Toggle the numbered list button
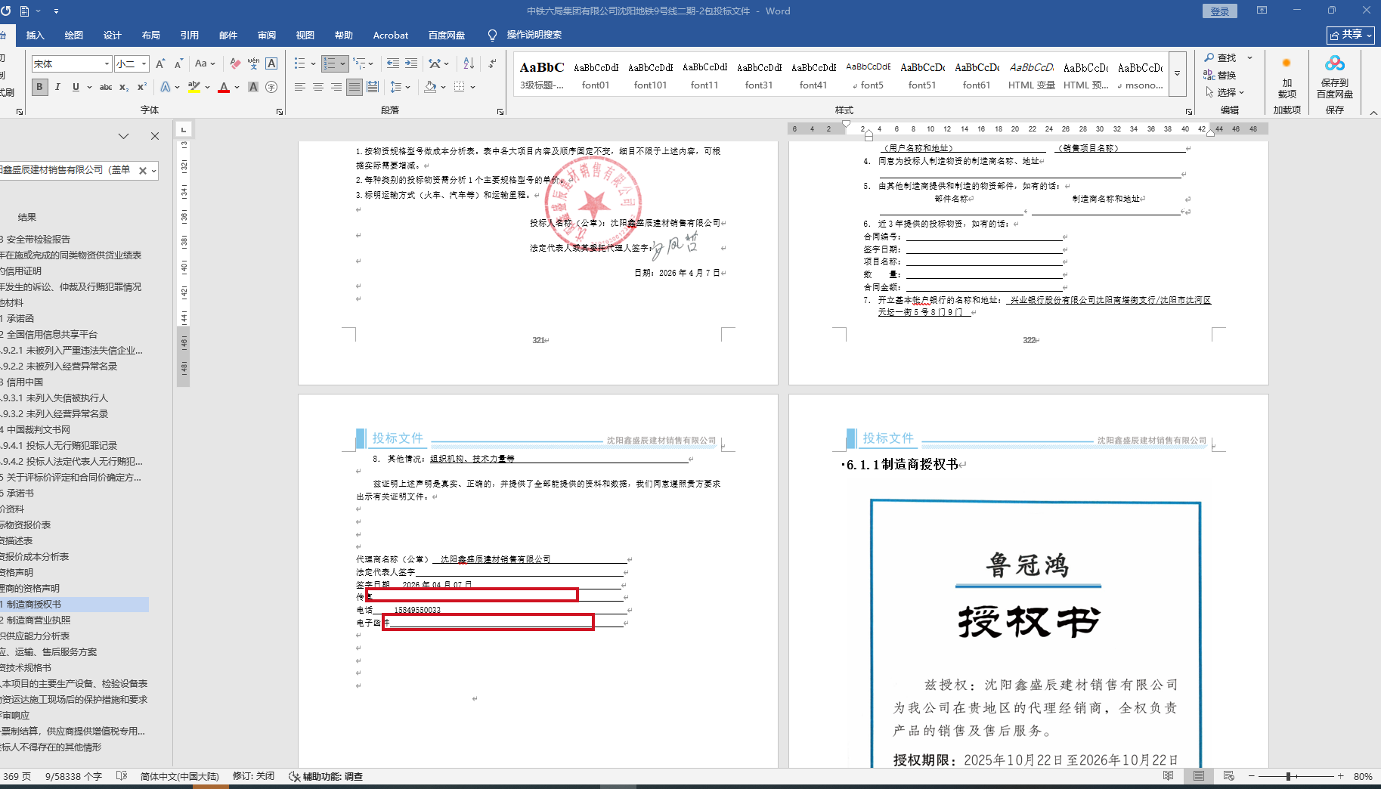Screen dimensions: 1381x789 (x=329, y=64)
